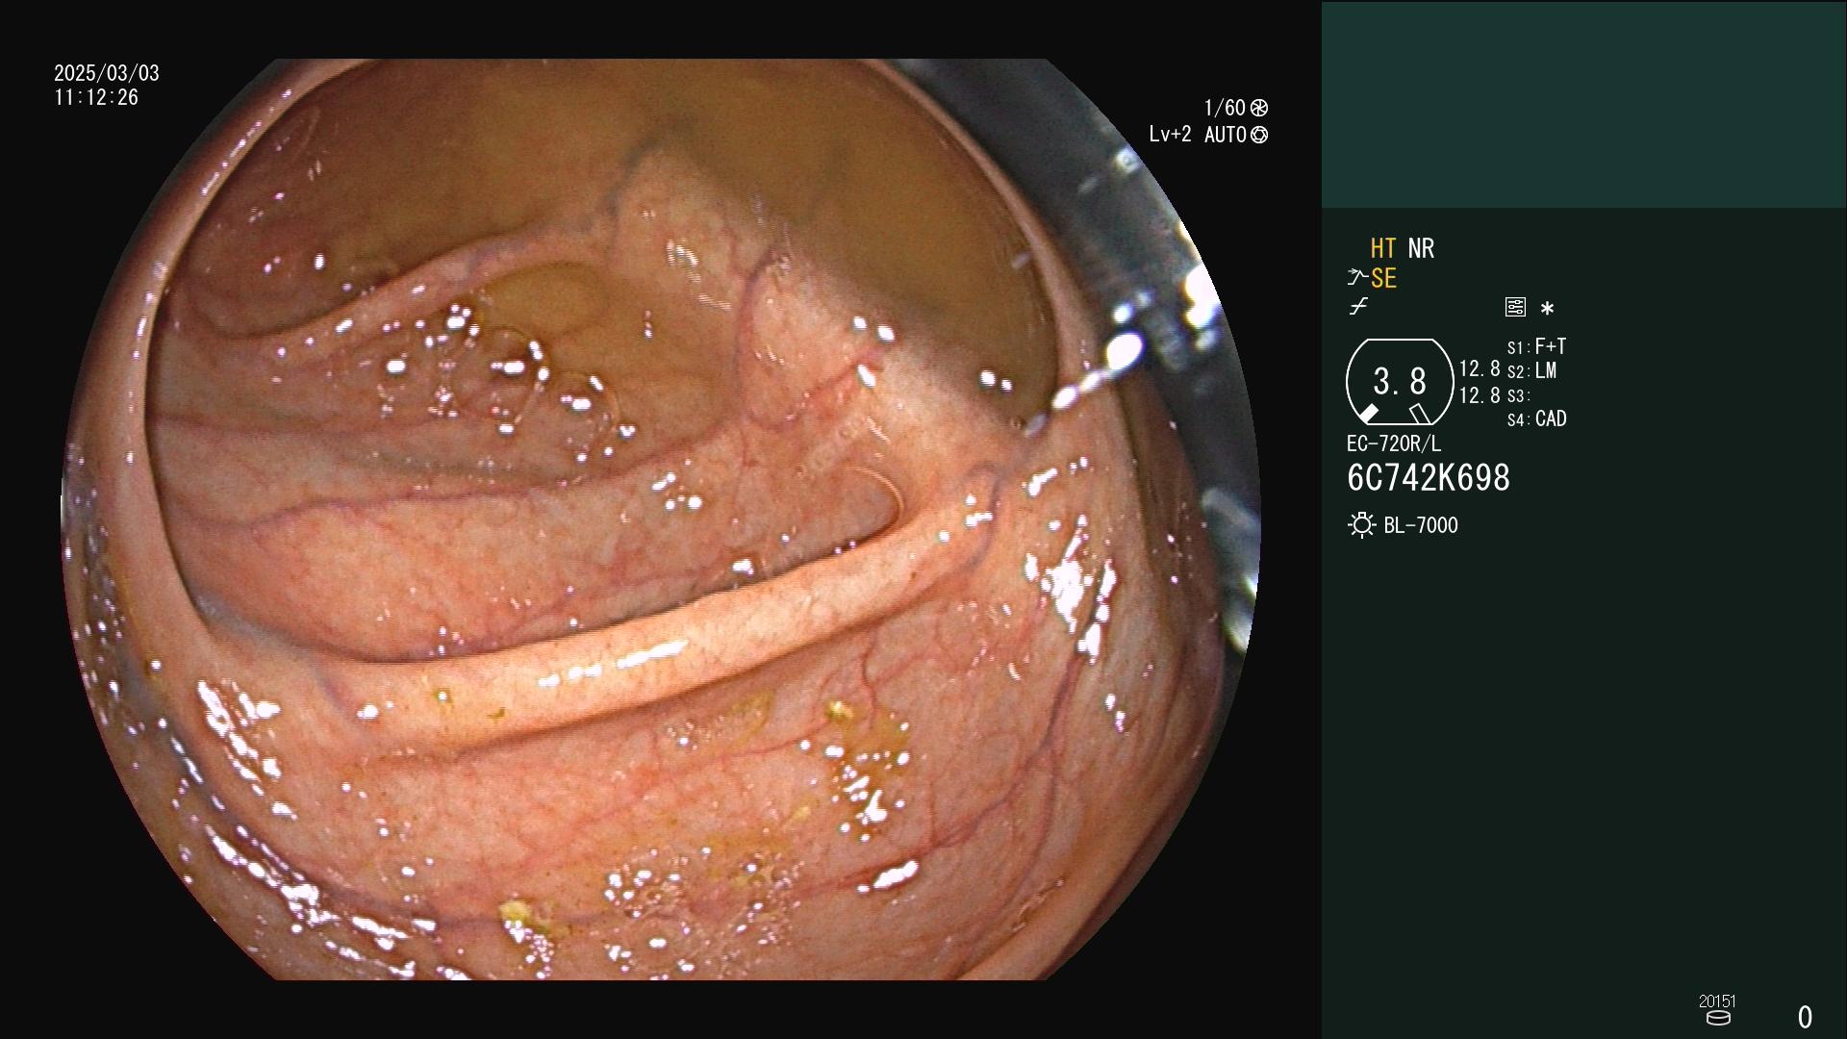Click the asterisk indicator icon

point(1547,309)
